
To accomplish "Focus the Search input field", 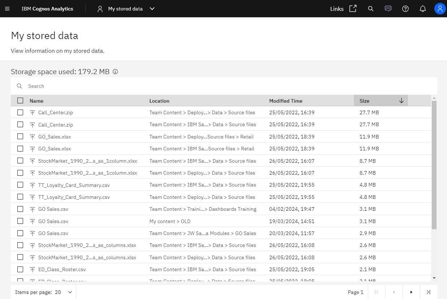I will click(x=224, y=86).
